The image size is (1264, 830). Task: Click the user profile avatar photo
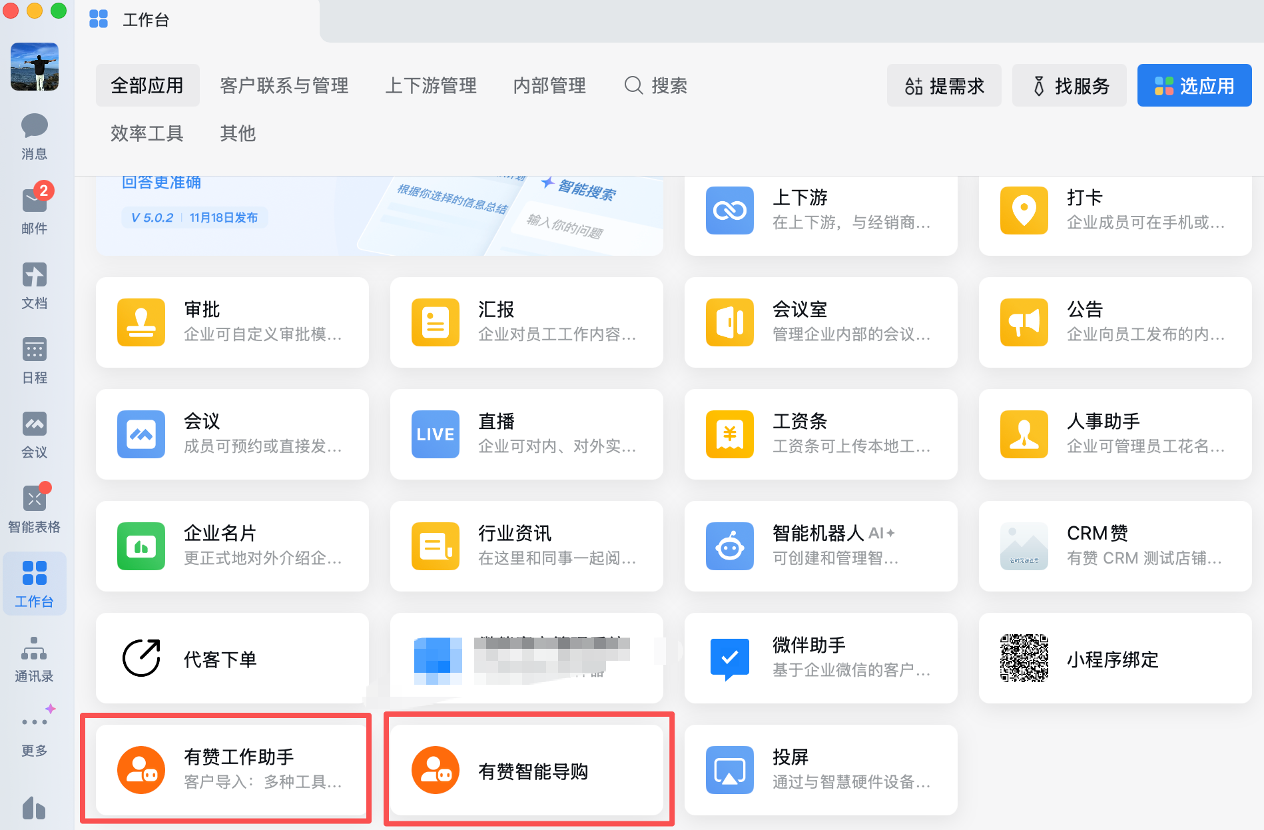pyautogui.click(x=35, y=67)
